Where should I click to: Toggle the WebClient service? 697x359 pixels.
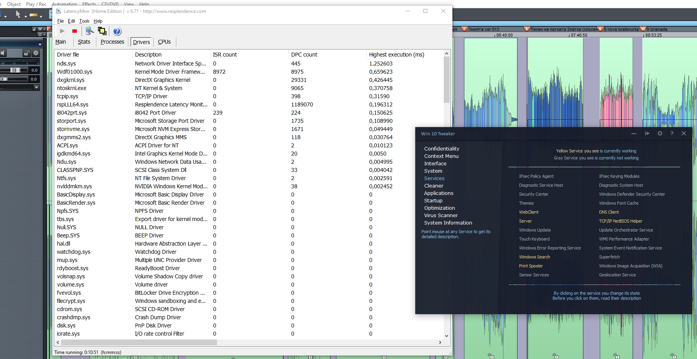click(528, 212)
